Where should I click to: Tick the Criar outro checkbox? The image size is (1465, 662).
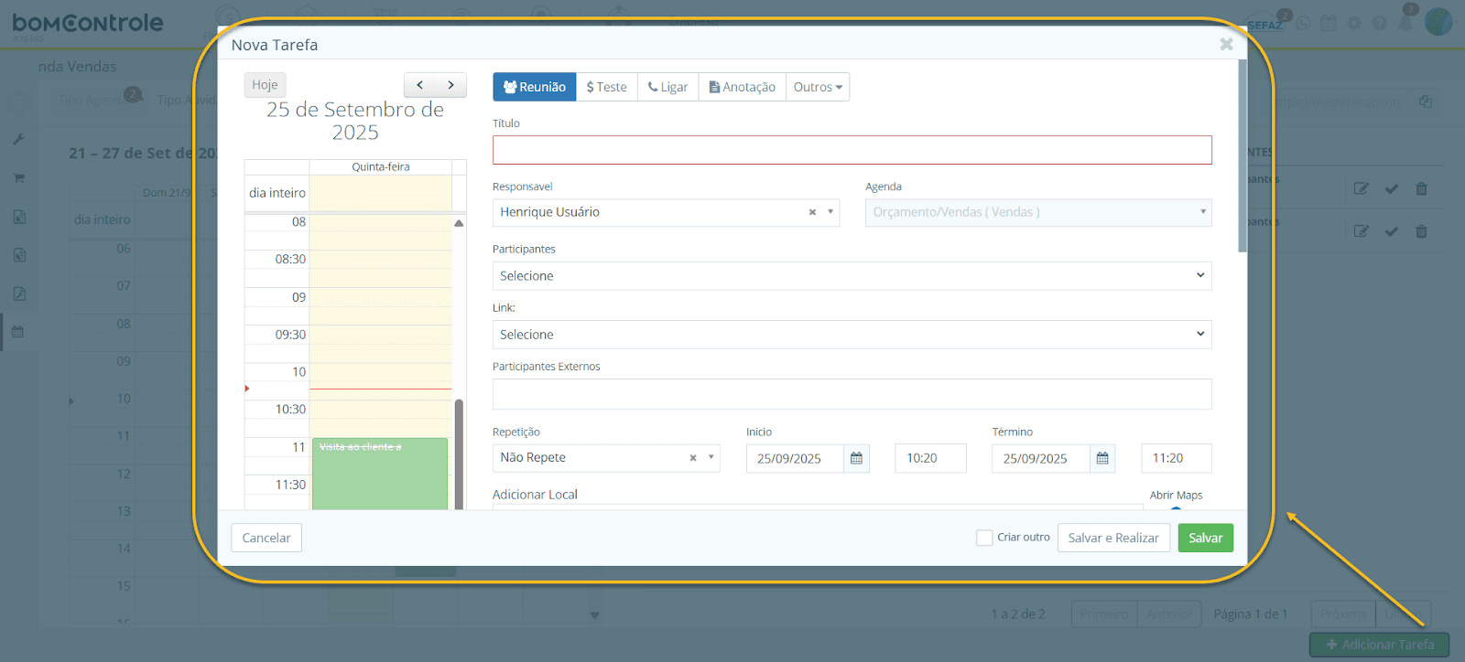984,538
